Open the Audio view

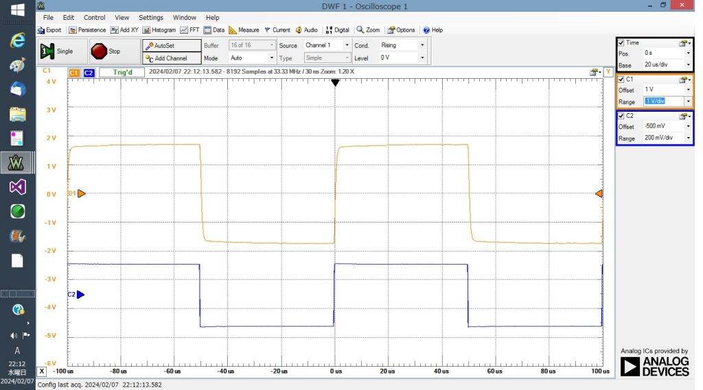307,30
